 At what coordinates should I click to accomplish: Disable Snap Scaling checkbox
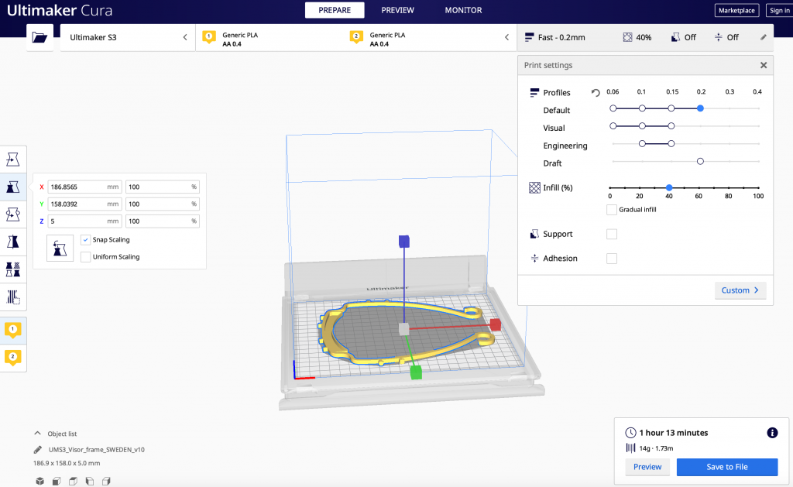pos(85,240)
